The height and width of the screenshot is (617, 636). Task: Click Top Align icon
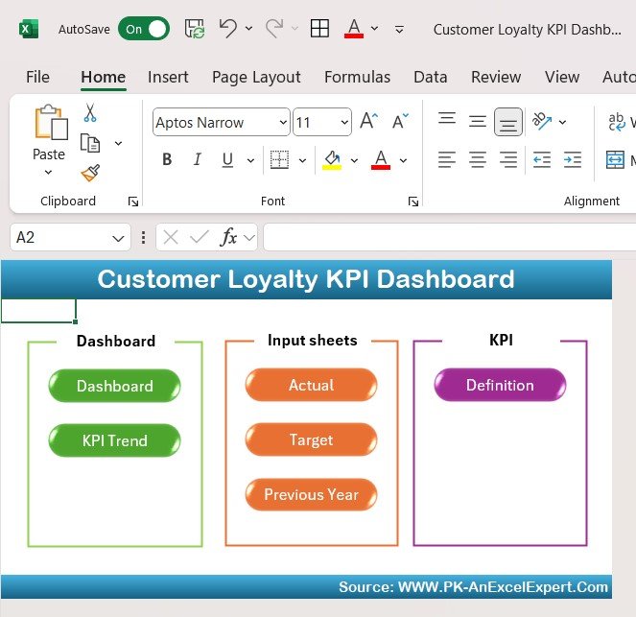447,118
